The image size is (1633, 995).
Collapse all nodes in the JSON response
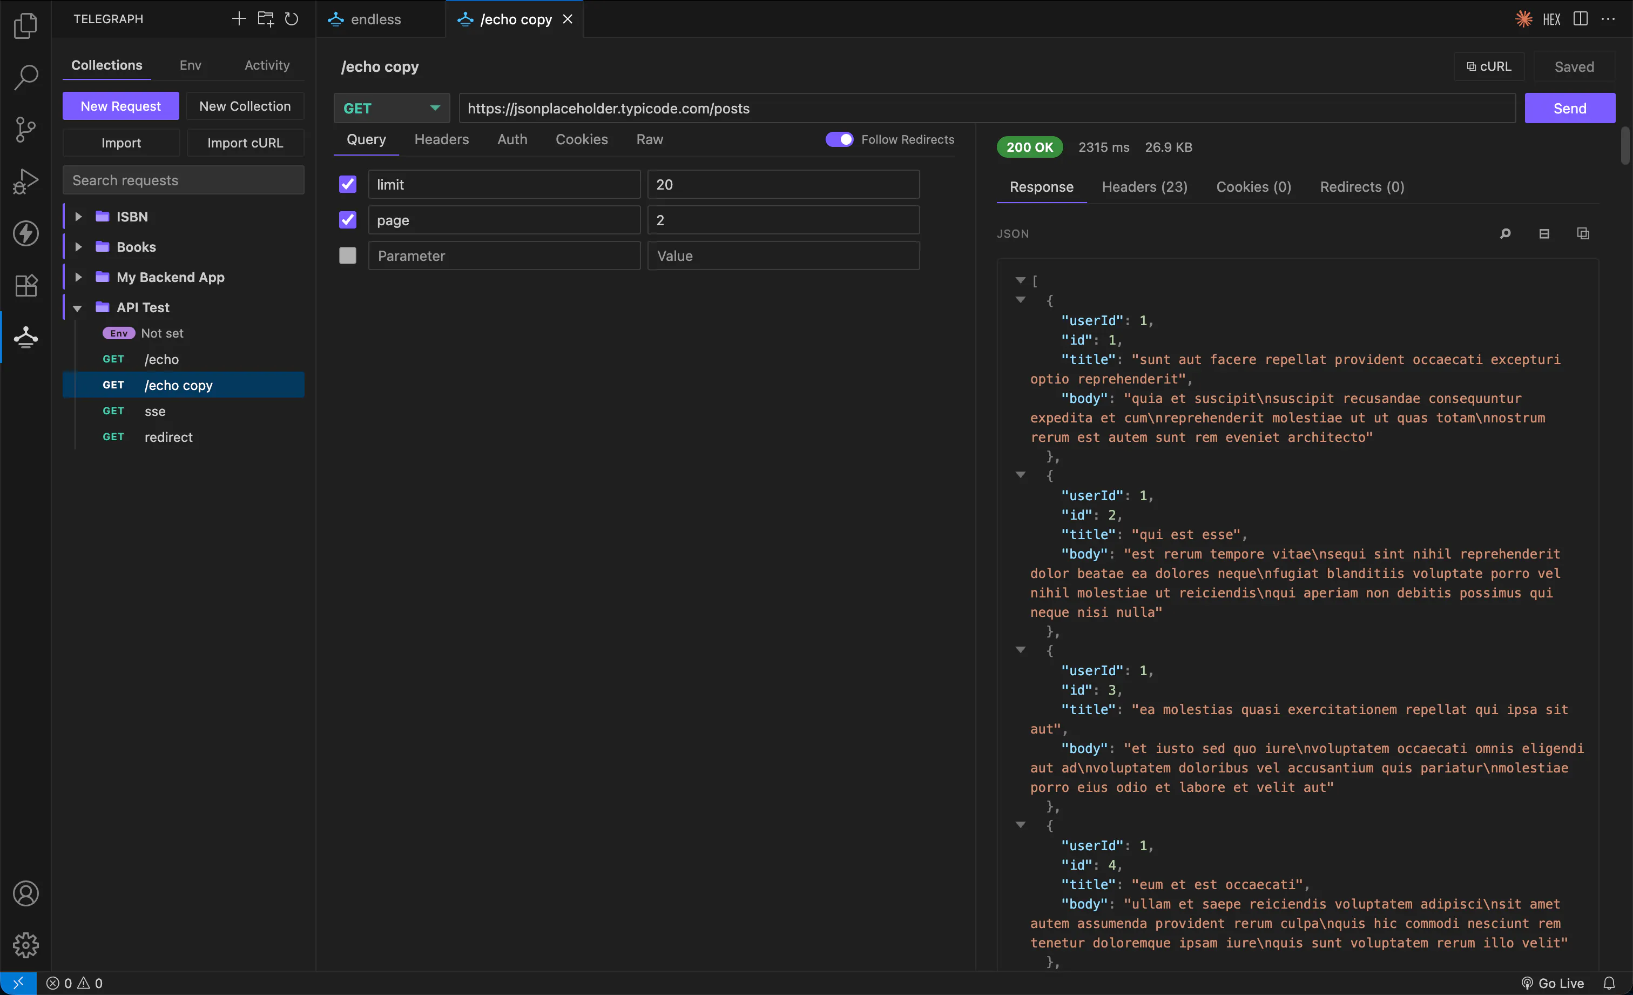tap(1544, 233)
